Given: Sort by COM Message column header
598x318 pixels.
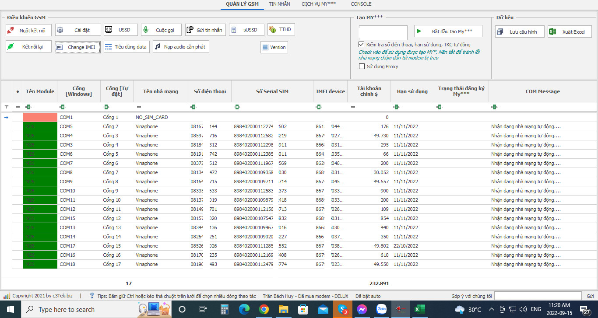Looking at the screenshot, I should pyautogui.click(x=543, y=91).
